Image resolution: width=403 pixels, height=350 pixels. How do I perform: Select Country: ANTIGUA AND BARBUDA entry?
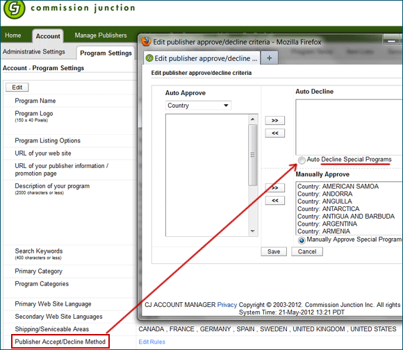click(x=346, y=216)
